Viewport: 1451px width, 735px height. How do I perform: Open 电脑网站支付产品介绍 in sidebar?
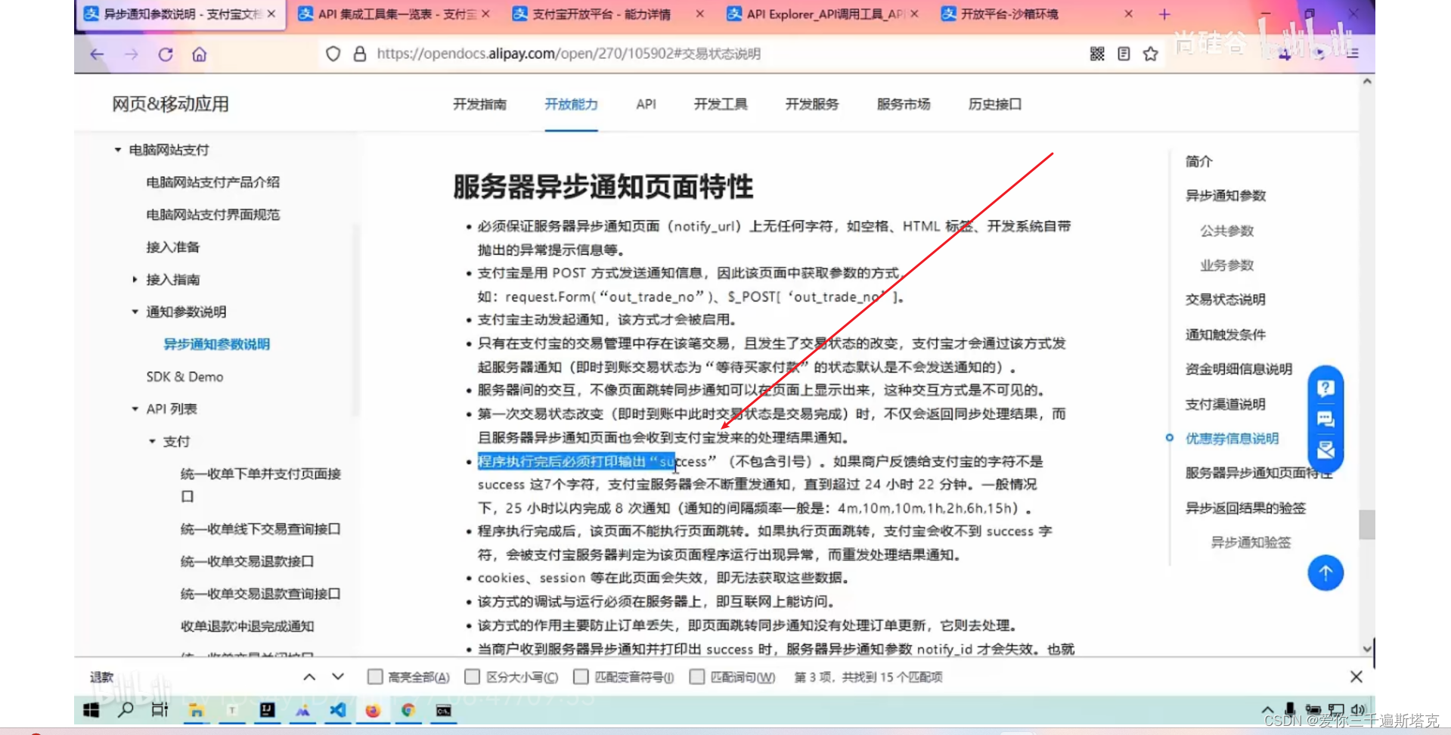[213, 182]
